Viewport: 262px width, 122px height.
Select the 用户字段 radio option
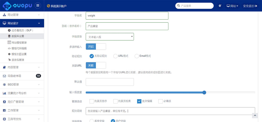click(113, 121)
